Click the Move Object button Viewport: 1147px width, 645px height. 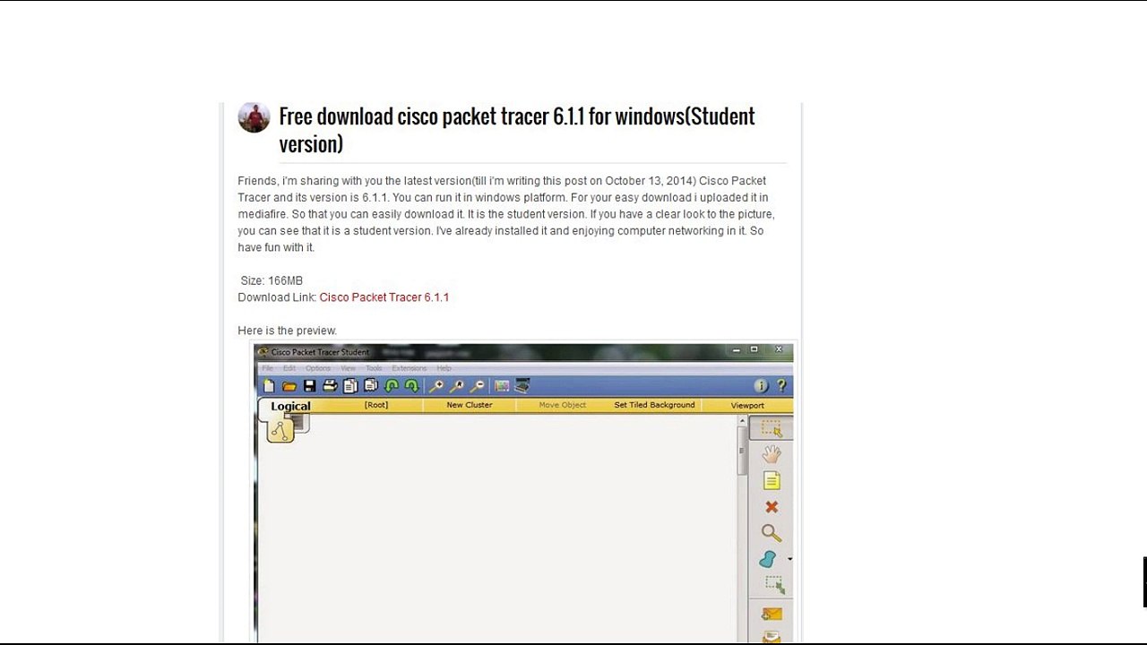563,405
